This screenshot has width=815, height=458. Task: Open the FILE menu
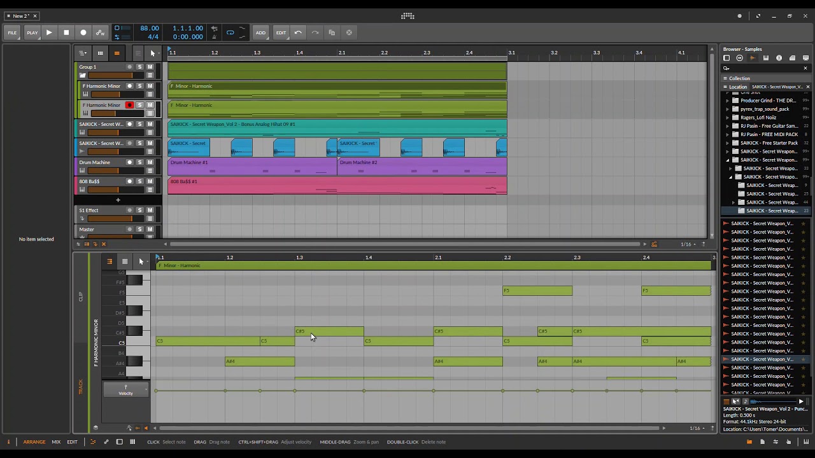coord(12,32)
